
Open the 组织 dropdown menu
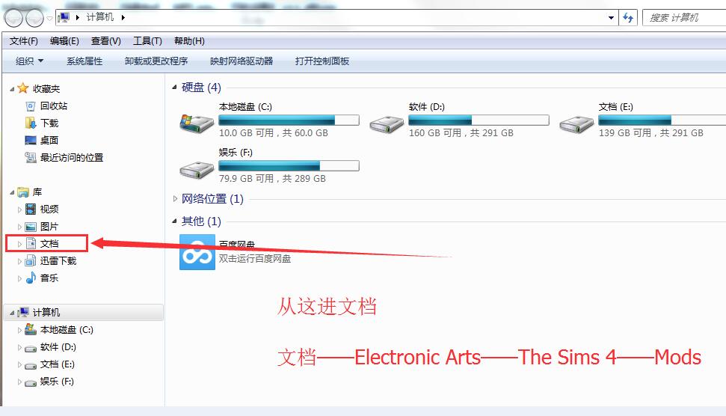29,61
